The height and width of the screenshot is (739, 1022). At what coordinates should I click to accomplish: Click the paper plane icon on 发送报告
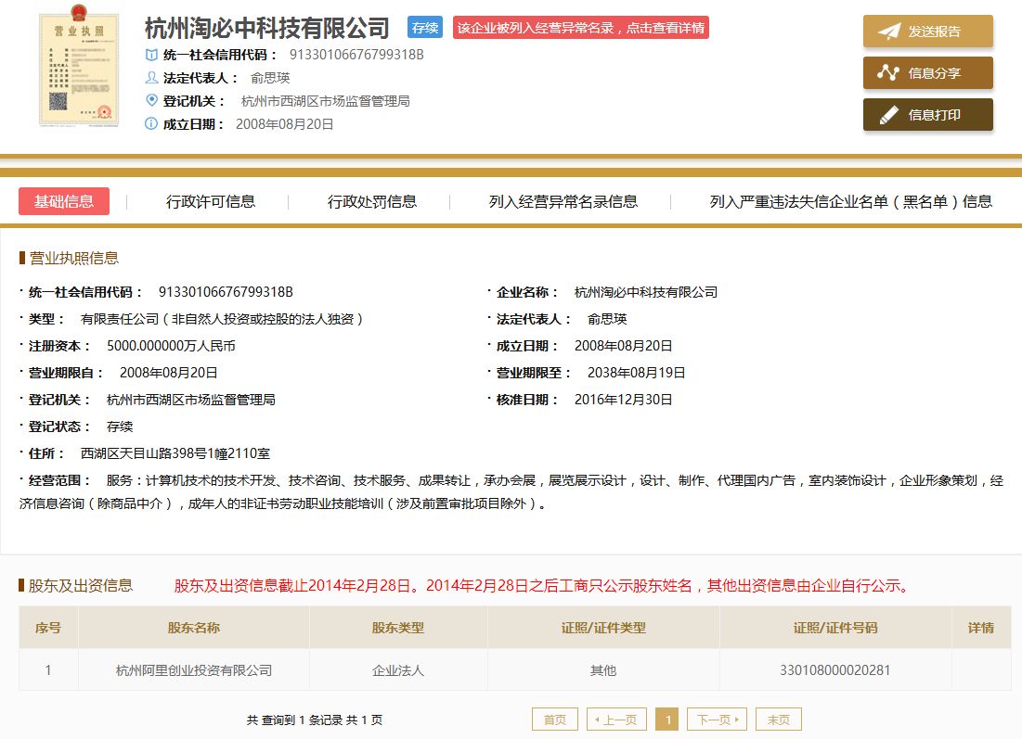(888, 32)
